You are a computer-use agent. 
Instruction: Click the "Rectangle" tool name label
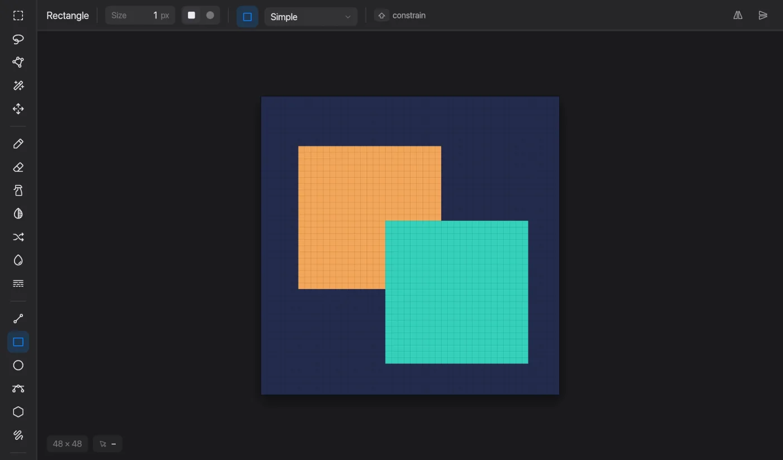point(68,16)
